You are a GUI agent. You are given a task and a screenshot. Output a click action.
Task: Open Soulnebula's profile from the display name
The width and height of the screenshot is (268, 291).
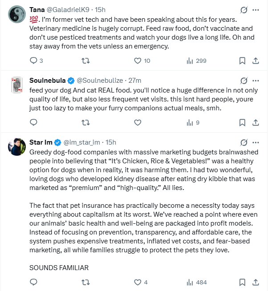(x=47, y=81)
